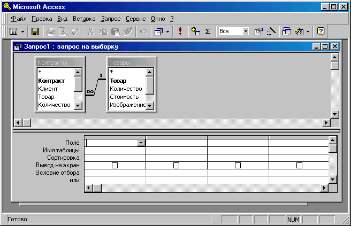Click the Query Type toolbar icon
This screenshot has height=226, width=351.
[x=159, y=32]
